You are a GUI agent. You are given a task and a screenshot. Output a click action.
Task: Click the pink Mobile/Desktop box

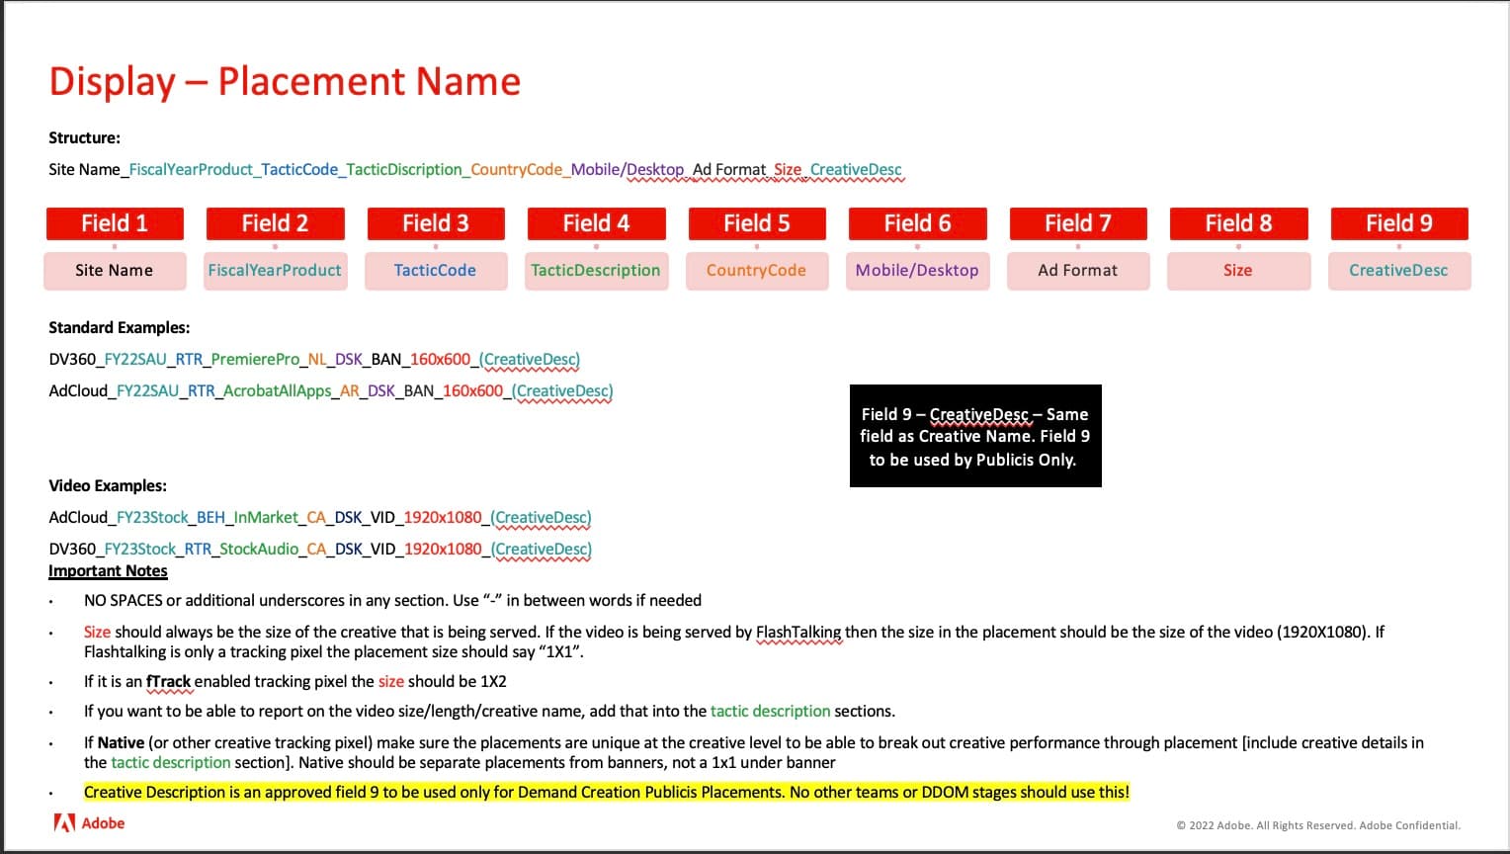917,270
